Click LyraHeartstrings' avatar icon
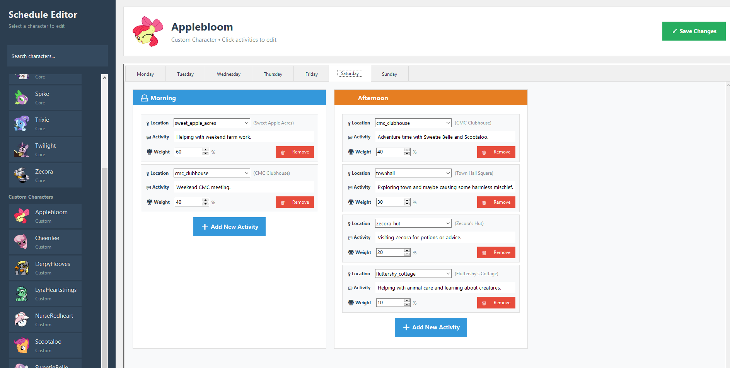This screenshot has width=730, height=368. [22, 293]
